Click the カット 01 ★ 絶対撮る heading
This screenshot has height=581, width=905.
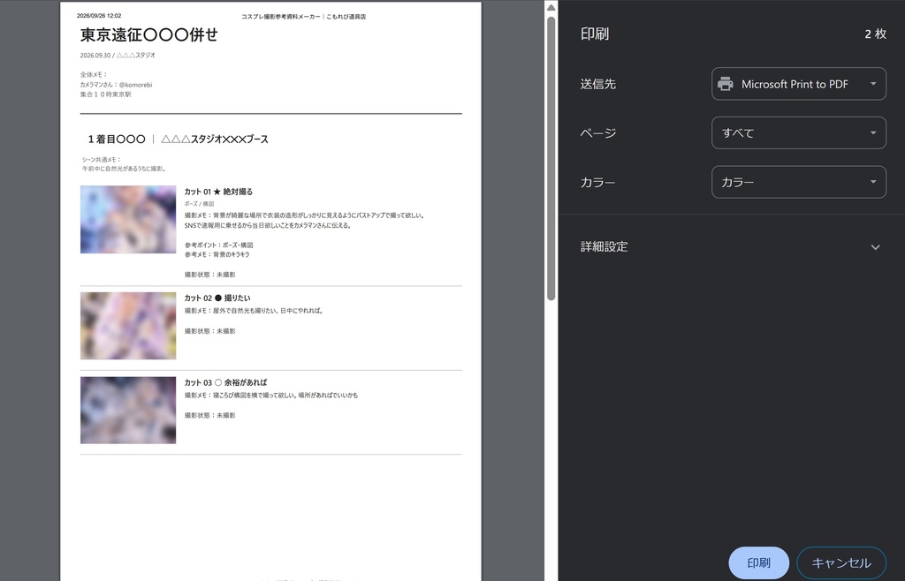(219, 192)
